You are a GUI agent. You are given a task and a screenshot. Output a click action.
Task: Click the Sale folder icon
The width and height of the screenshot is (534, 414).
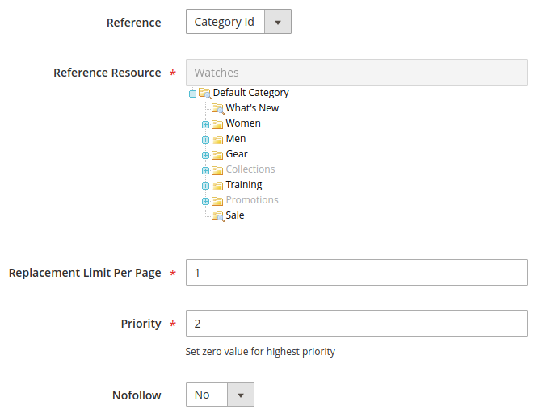217,216
